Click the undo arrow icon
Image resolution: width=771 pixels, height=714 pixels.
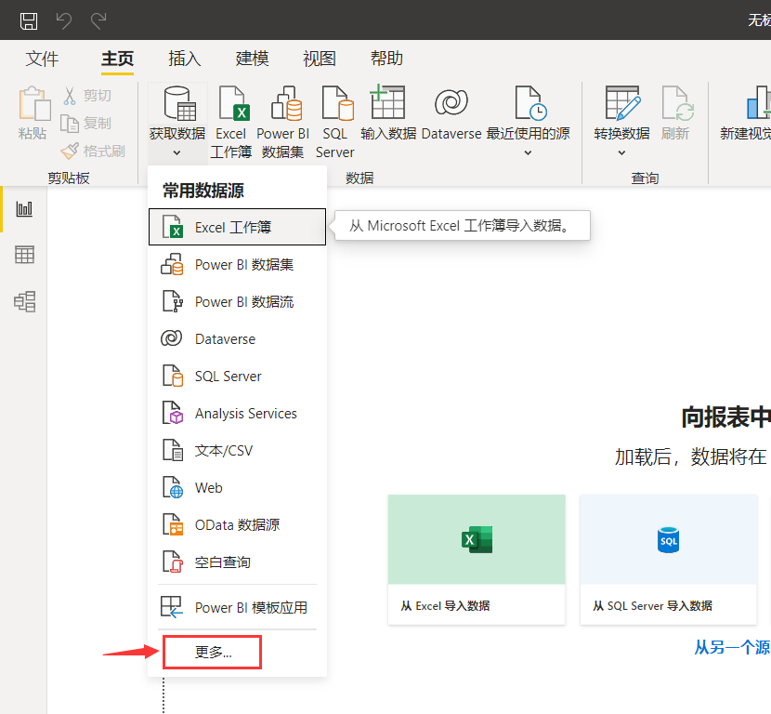[64, 20]
